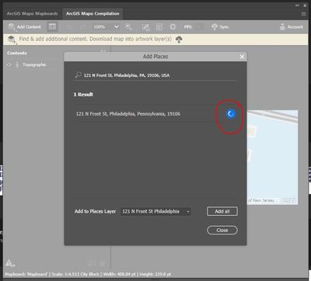Click the Add Content label
The image size is (311, 281).
pyautogui.click(x=29, y=26)
